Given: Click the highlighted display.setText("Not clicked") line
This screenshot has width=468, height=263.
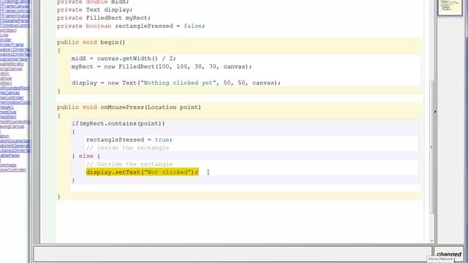Looking at the screenshot, I should (x=142, y=172).
